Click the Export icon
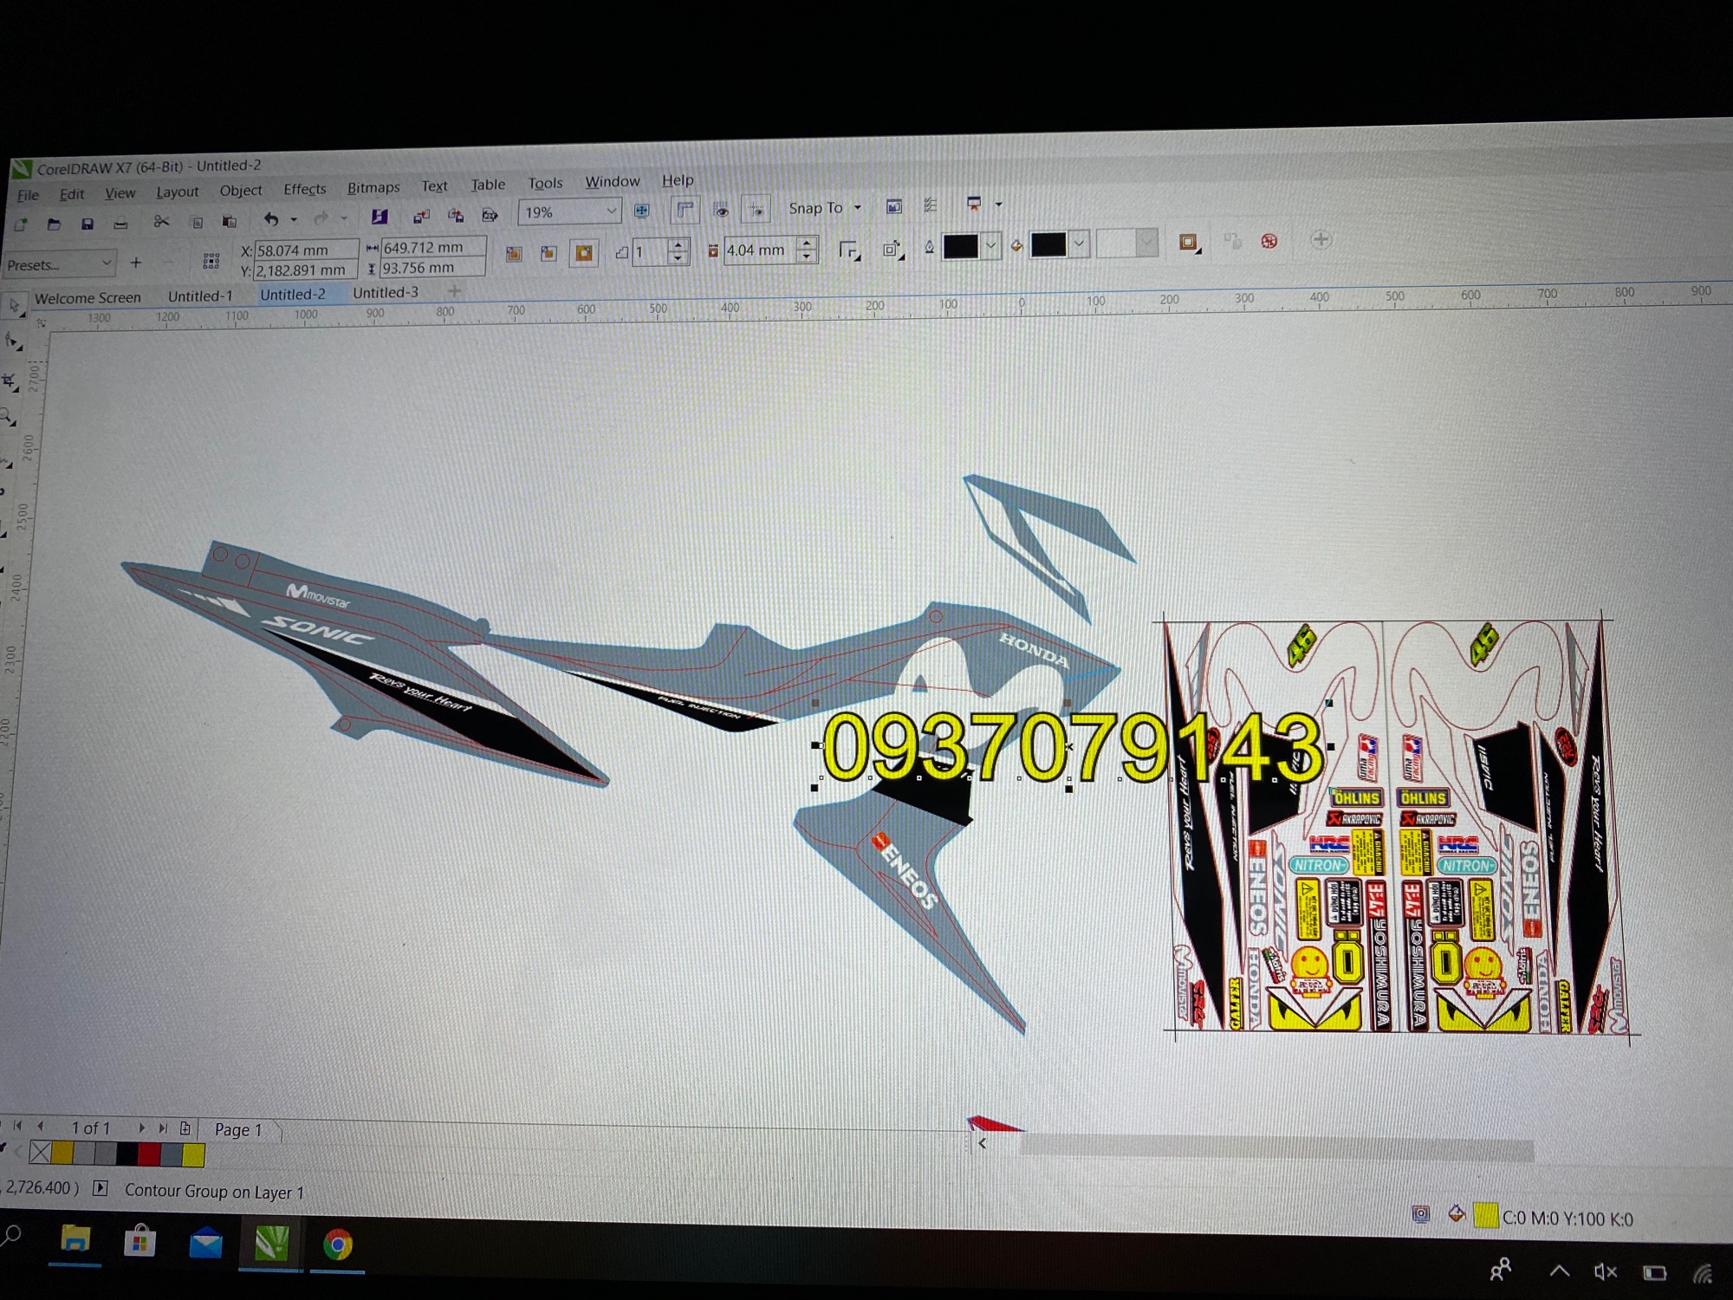This screenshot has height=1300, width=1733. (455, 215)
